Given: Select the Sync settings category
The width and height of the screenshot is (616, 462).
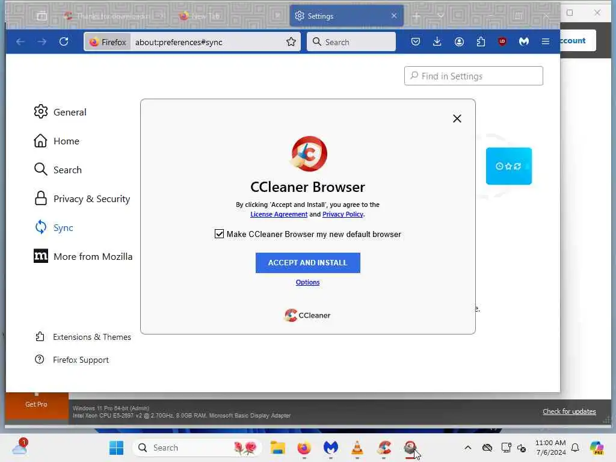Looking at the screenshot, I should click(x=54, y=227).
